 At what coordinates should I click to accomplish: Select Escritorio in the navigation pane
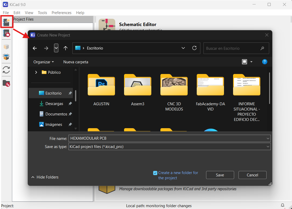pyautogui.click(x=51, y=93)
